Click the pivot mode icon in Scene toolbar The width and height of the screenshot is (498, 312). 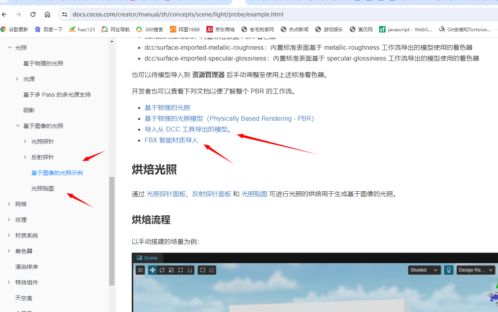point(202,270)
